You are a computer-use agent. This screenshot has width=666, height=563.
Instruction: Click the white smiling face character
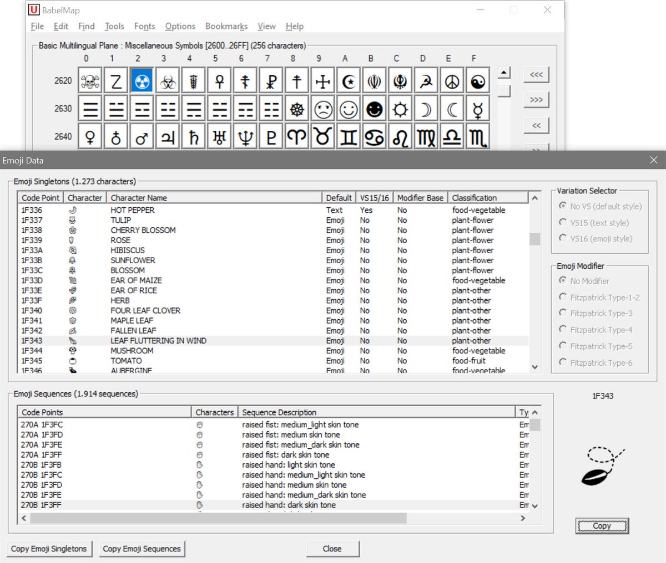coord(349,109)
